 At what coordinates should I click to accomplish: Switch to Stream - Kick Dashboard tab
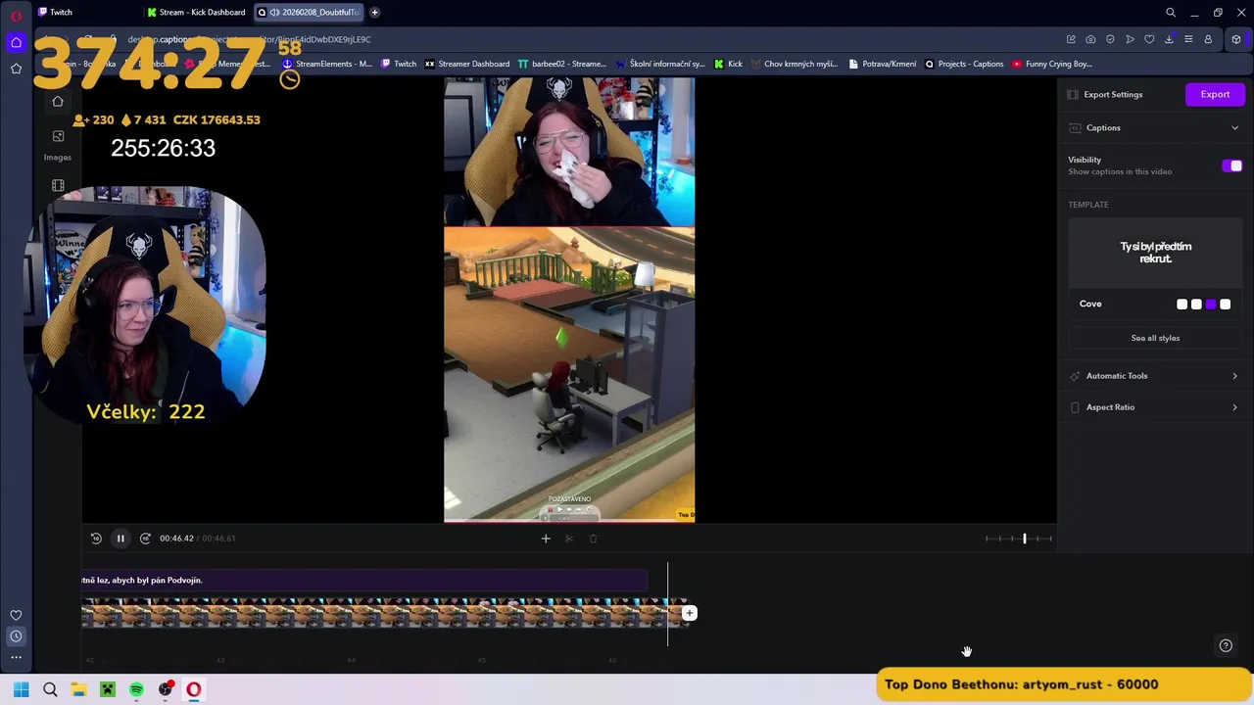pyautogui.click(x=196, y=13)
